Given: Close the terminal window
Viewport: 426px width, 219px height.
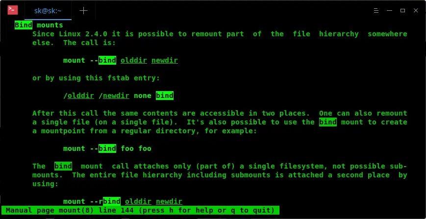Looking at the screenshot, I should (416, 11).
